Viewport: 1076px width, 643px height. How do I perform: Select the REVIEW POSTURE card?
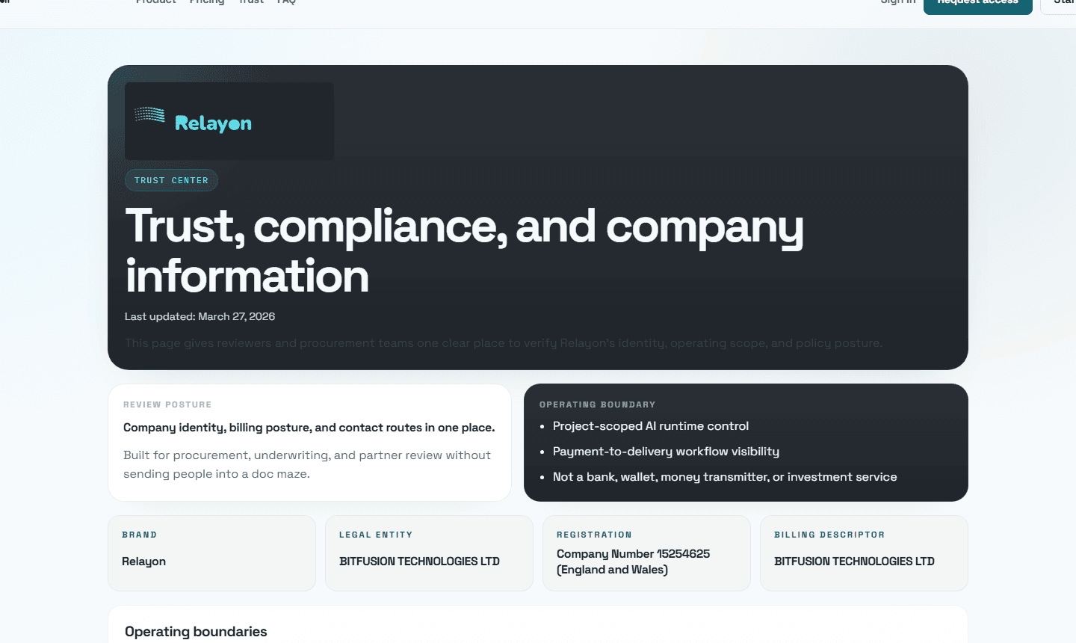click(309, 442)
